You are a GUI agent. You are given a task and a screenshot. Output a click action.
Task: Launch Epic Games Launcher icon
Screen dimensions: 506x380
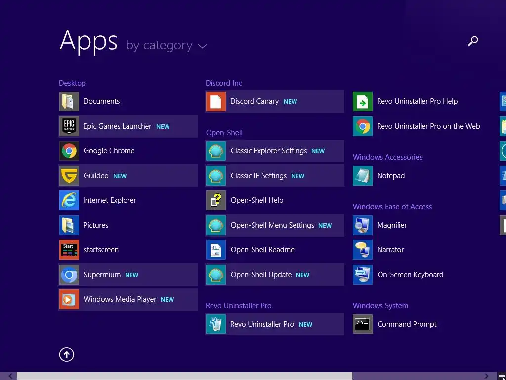coord(69,126)
